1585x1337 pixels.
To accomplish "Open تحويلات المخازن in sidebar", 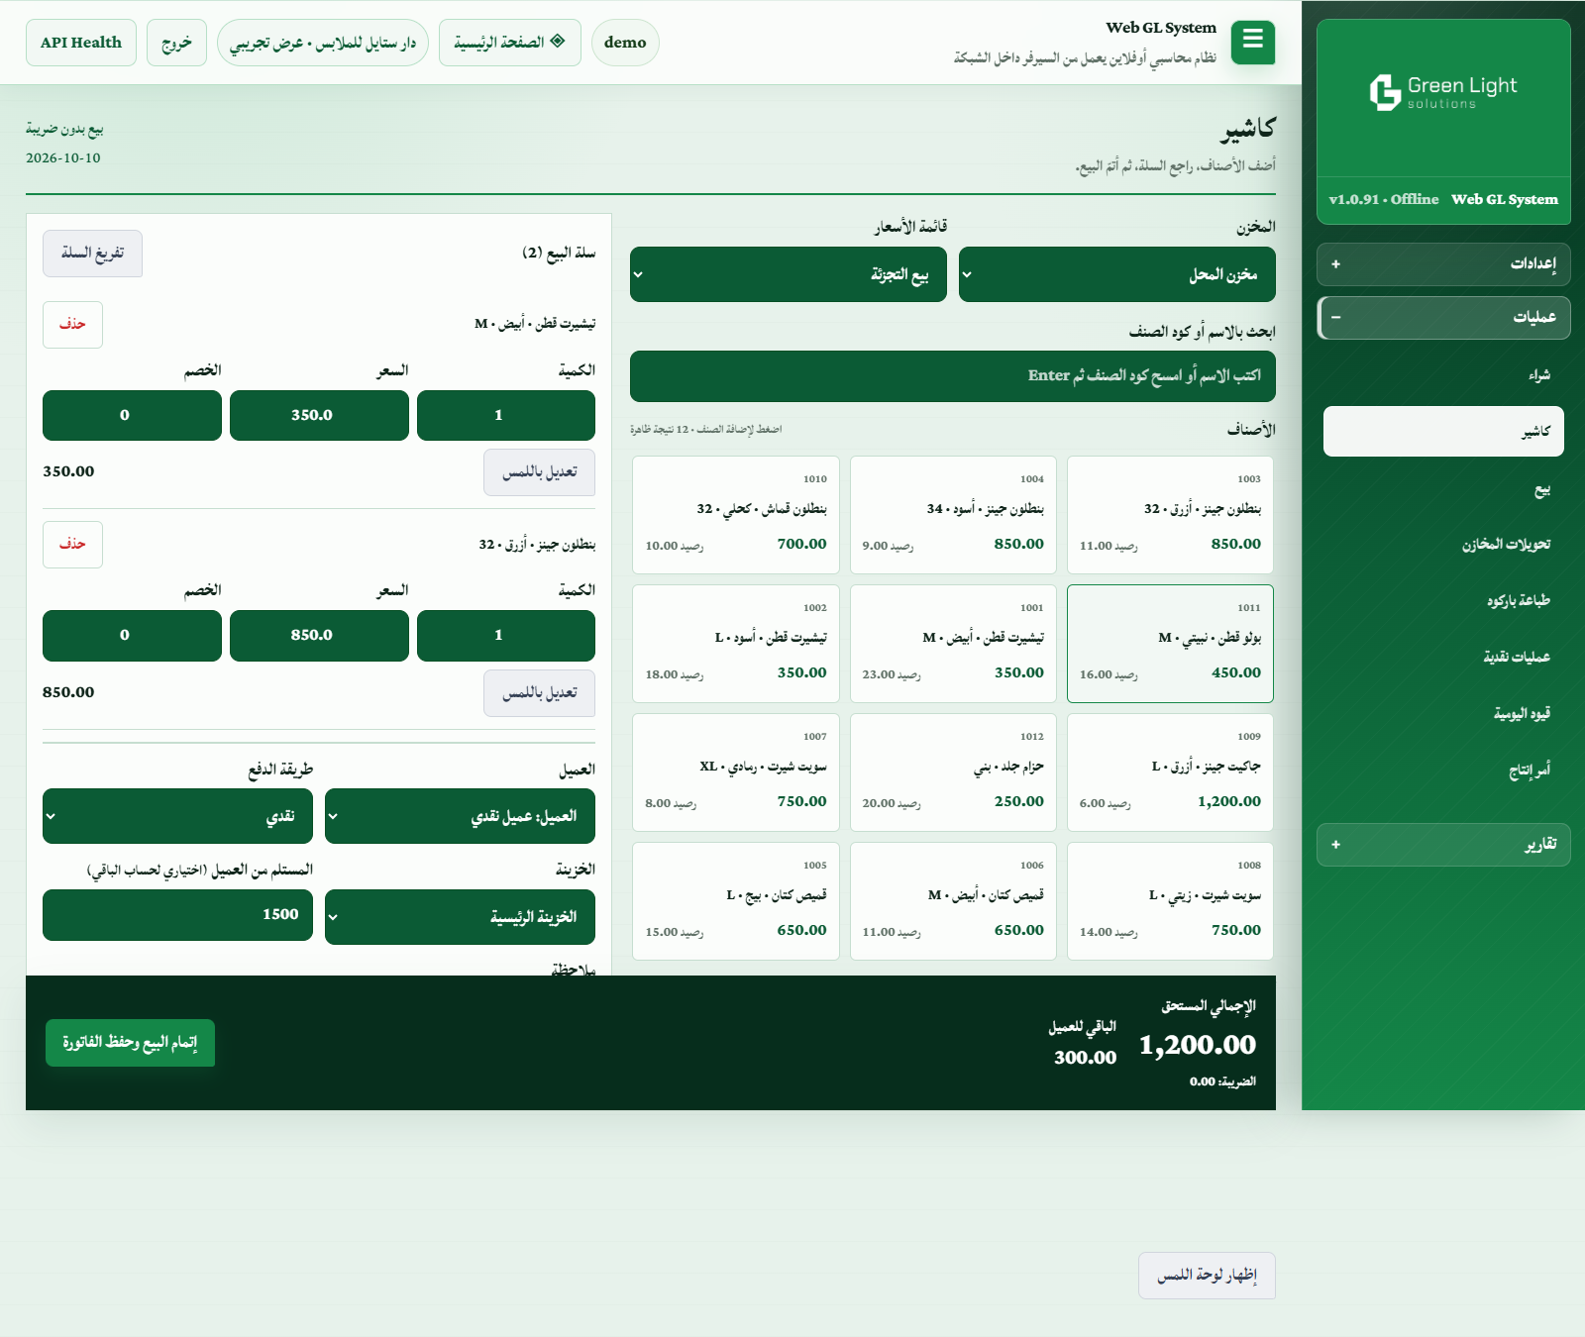I will pos(1443,545).
